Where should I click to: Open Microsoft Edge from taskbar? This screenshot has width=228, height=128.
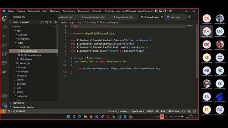(79, 117)
